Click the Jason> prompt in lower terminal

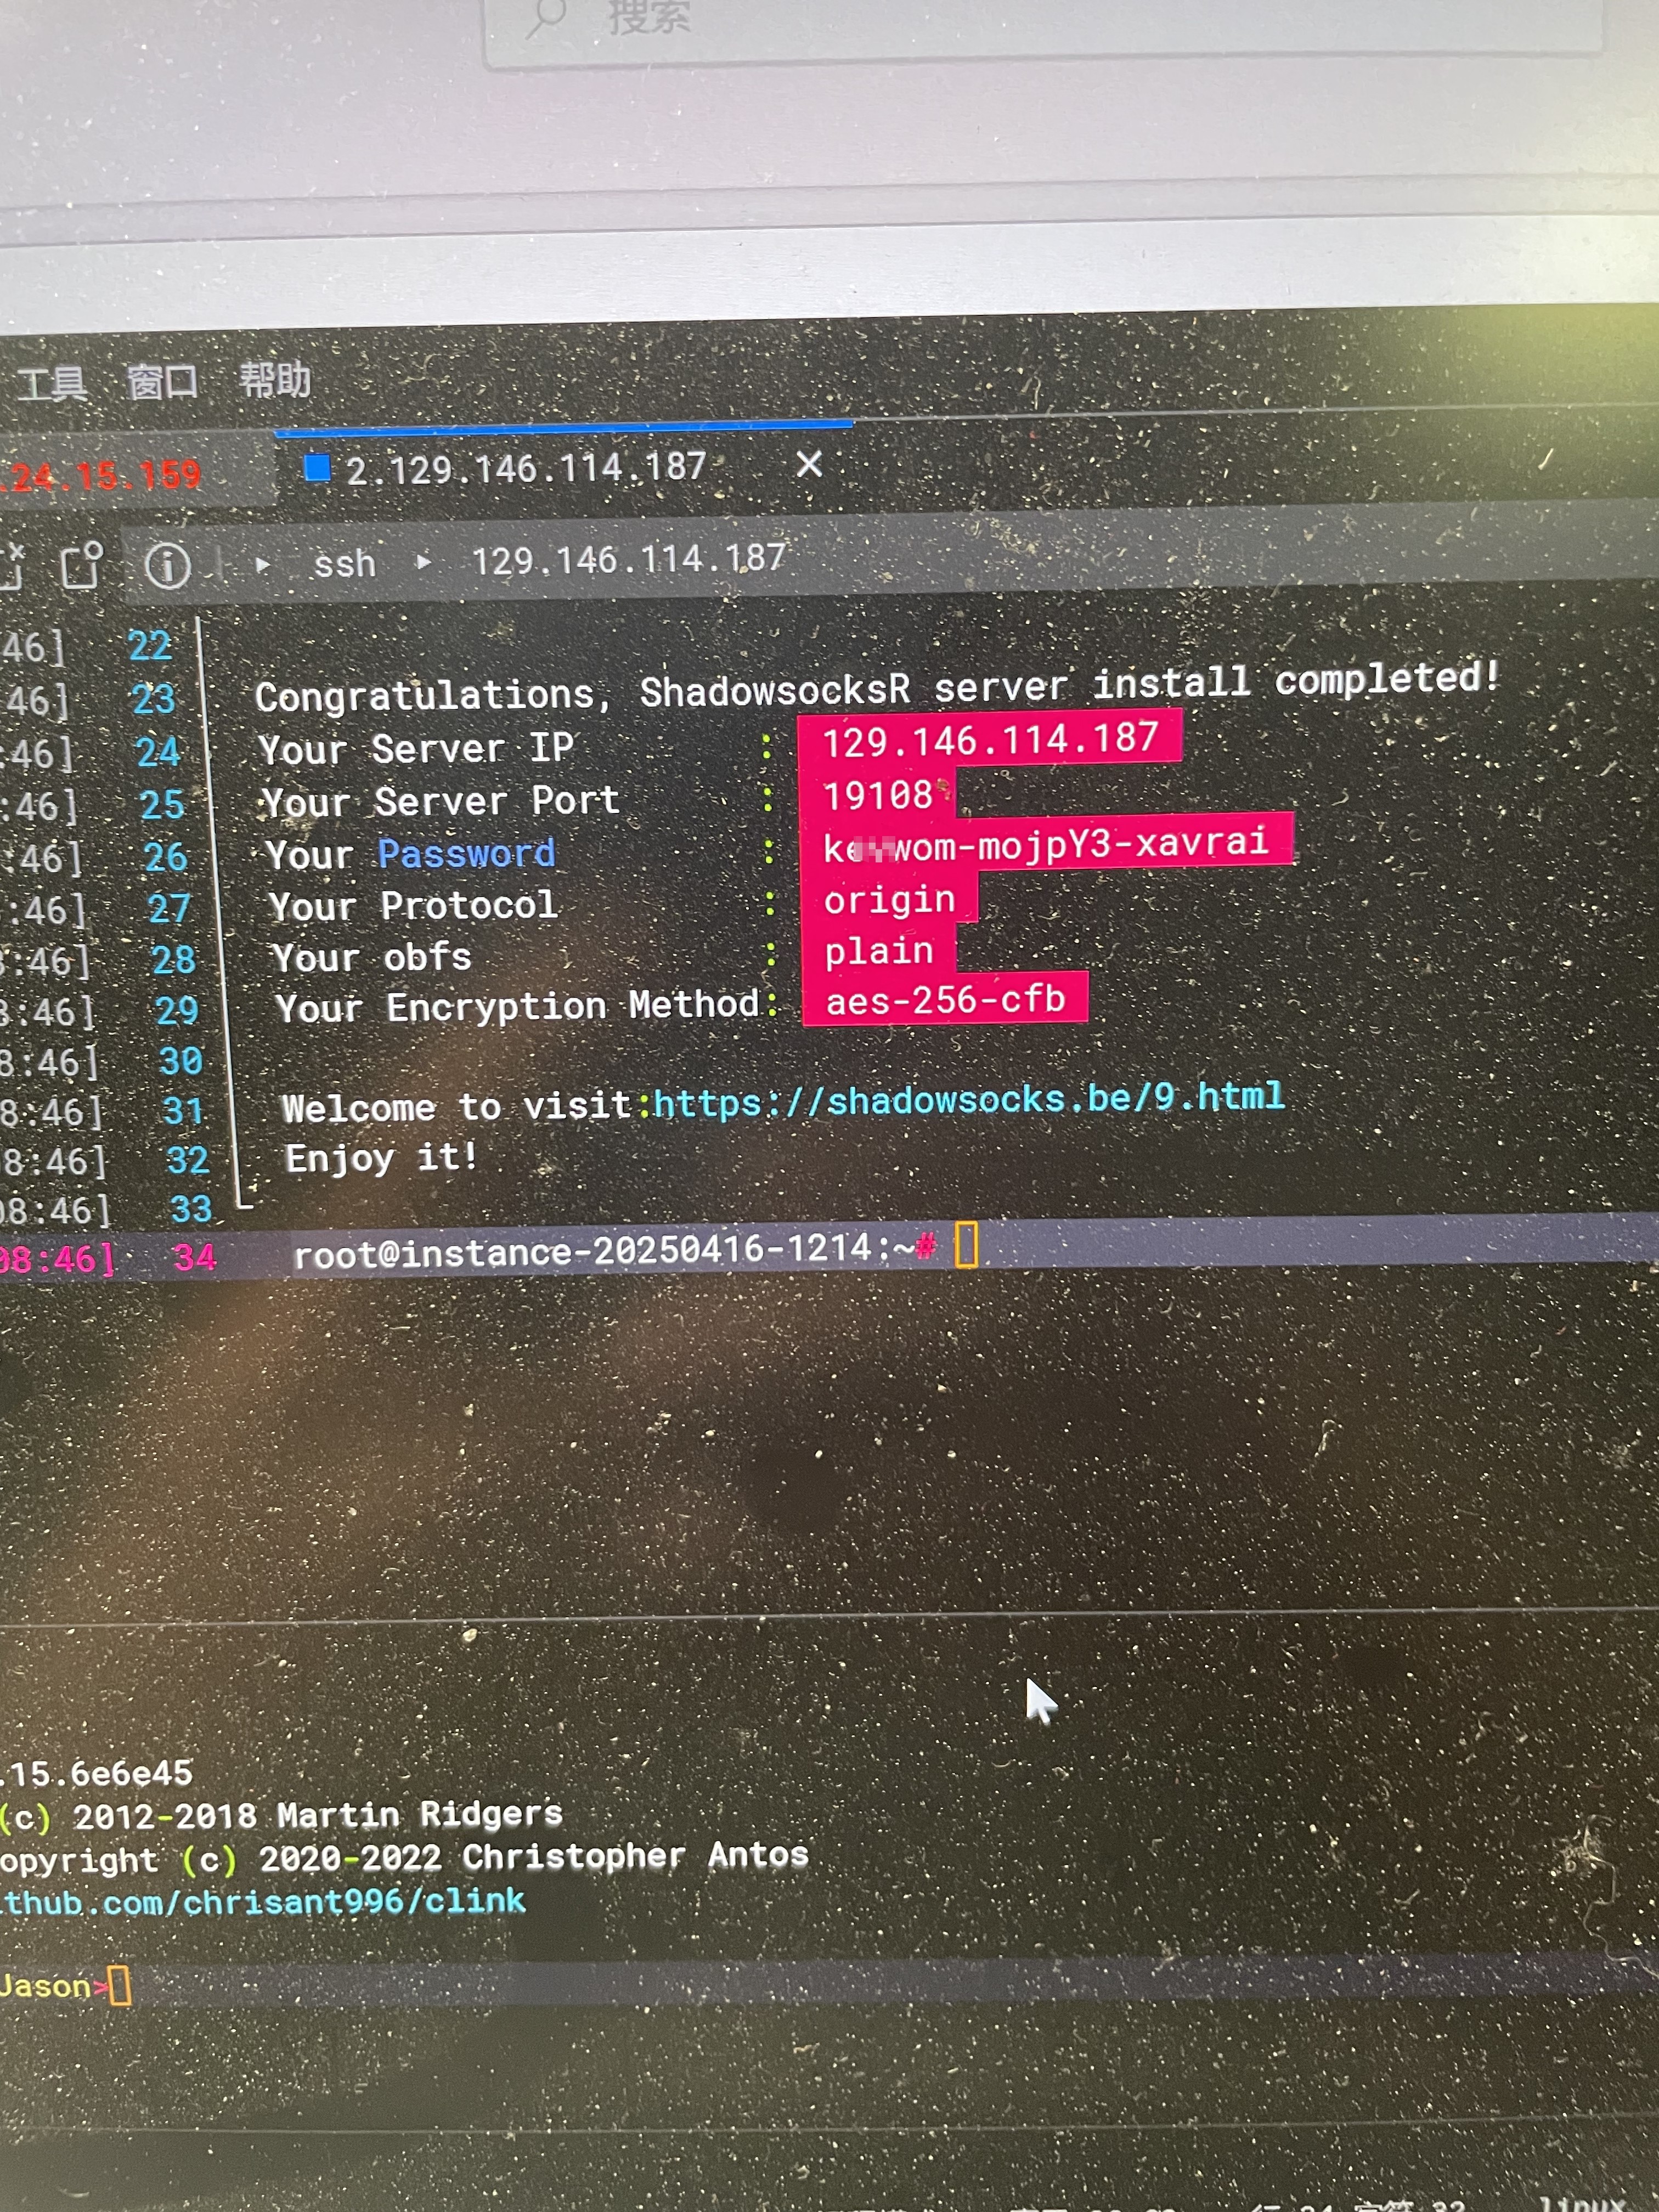point(53,1985)
